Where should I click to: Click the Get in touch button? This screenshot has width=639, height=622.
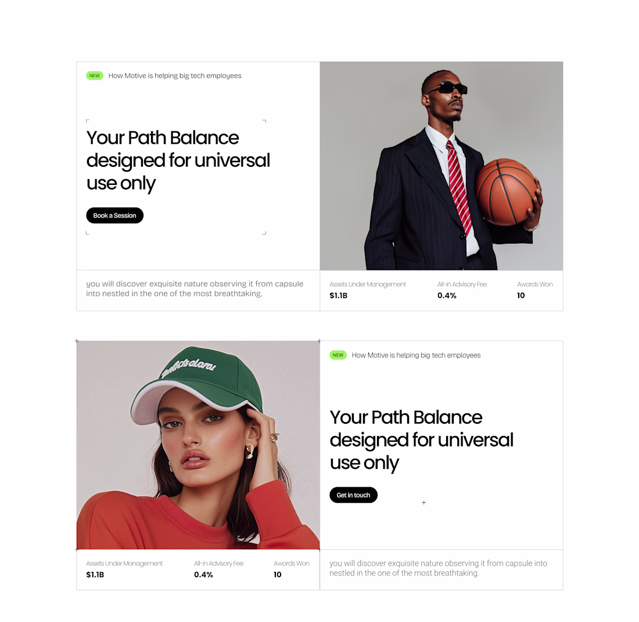tap(353, 495)
